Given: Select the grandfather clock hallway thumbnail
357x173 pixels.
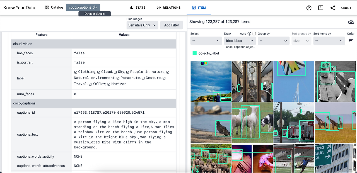Looking at the screenshot, I should [252, 81].
